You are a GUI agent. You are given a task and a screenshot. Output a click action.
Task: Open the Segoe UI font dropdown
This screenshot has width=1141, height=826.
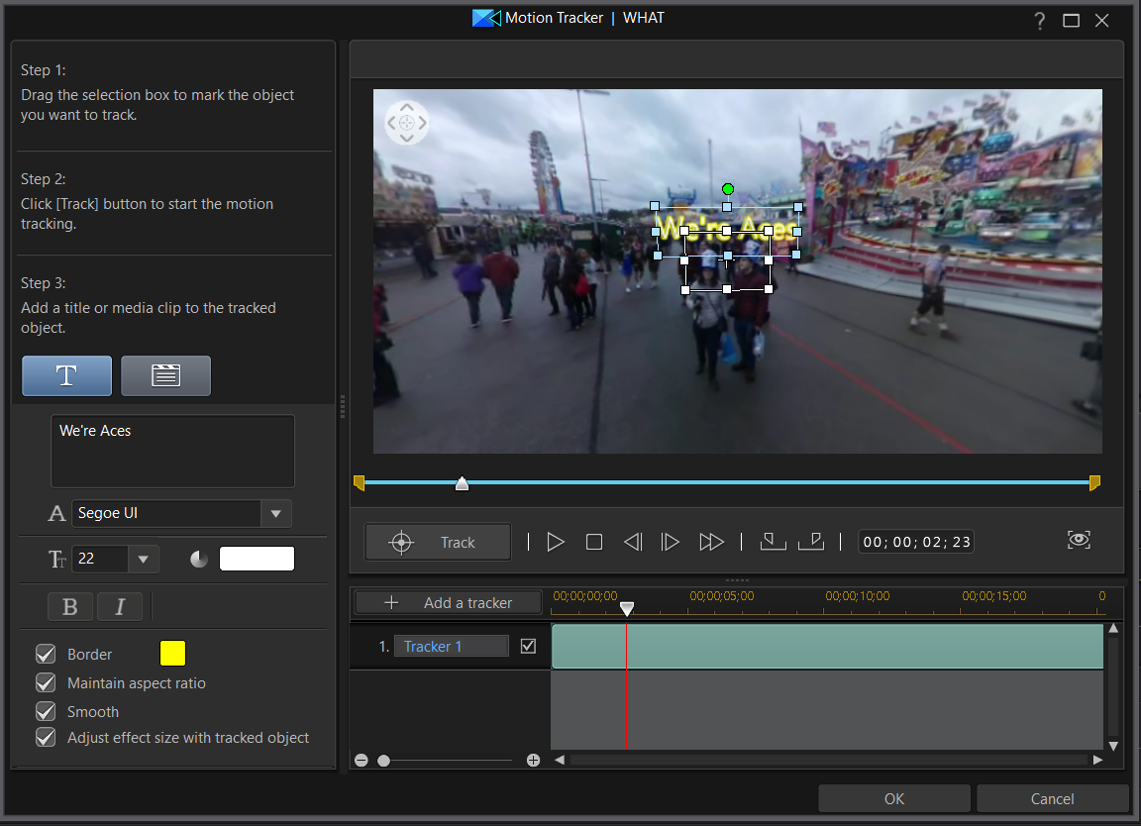[276, 513]
